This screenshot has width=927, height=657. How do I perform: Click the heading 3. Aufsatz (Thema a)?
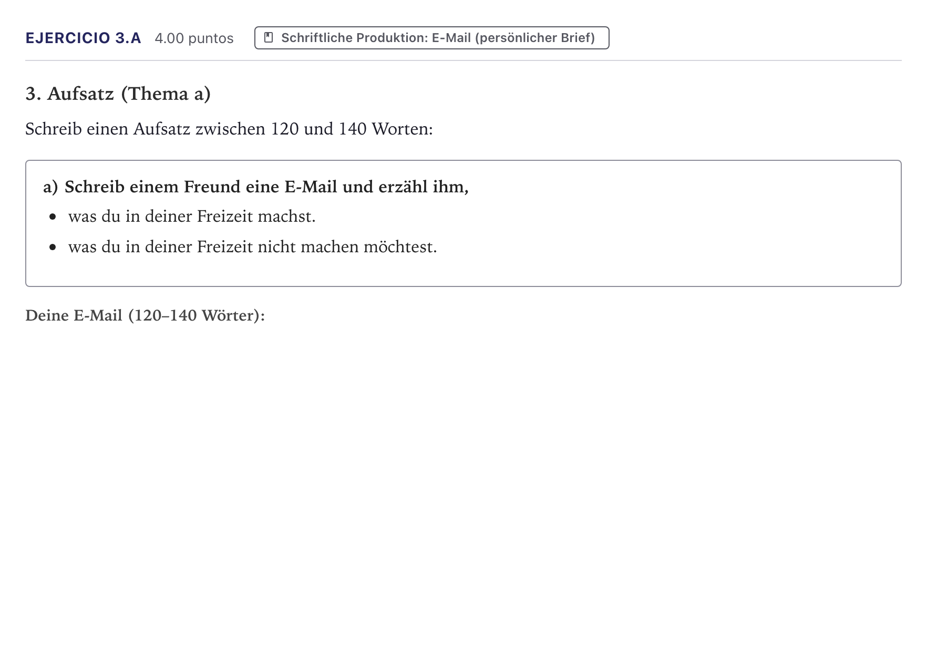pos(118,94)
